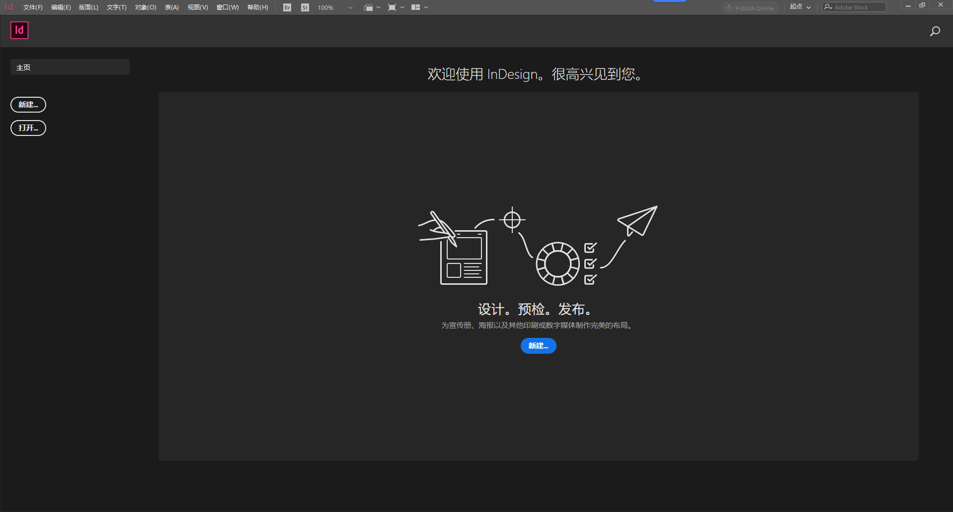
Task: Click the arrange documents icon
Action: [416, 7]
